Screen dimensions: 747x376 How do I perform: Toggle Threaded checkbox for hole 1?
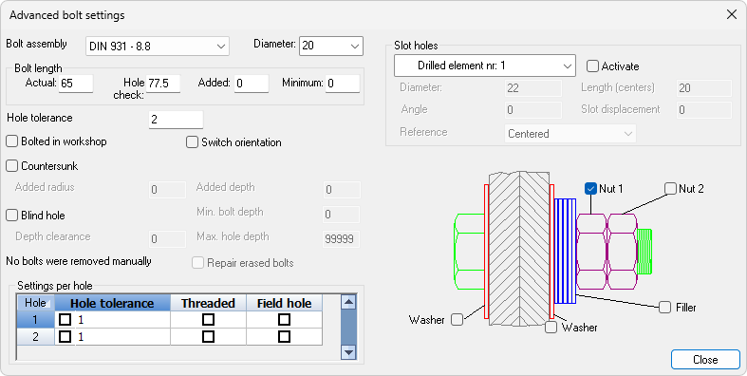click(x=208, y=319)
